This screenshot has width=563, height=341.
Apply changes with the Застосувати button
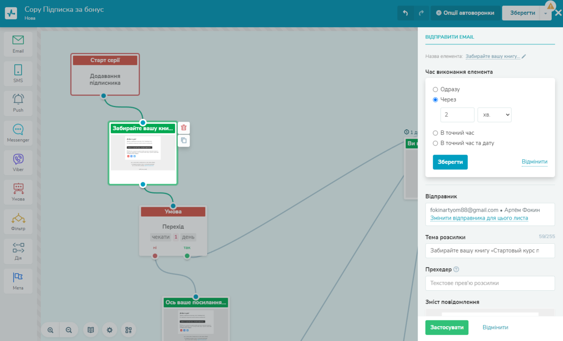pyautogui.click(x=447, y=327)
